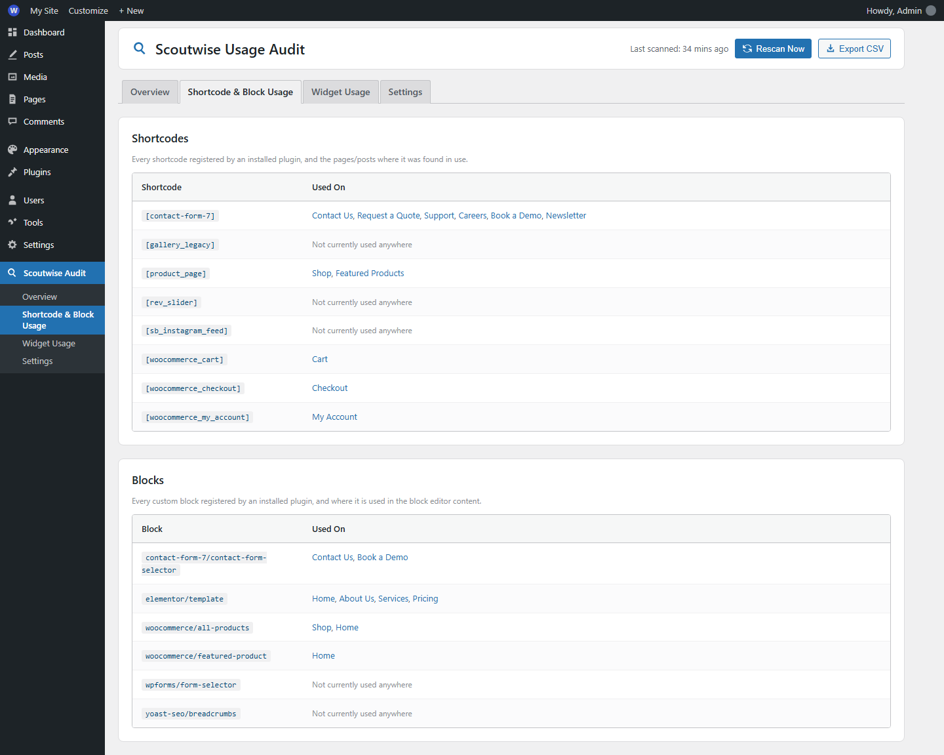
Task: Click the [contact-form-7] shortcode text
Action: click(x=180, y=216)
